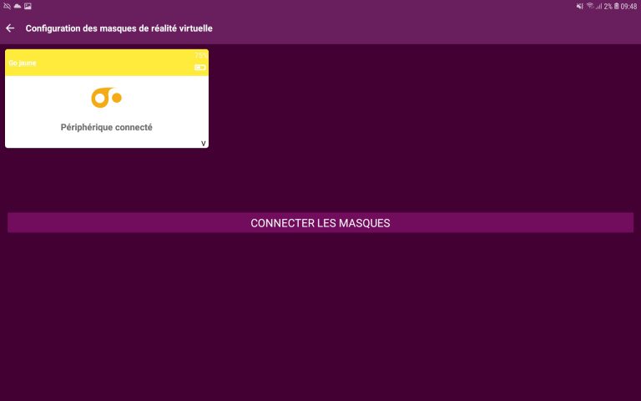Expand the Go jaune card with the v chevron

click(203, 143)
